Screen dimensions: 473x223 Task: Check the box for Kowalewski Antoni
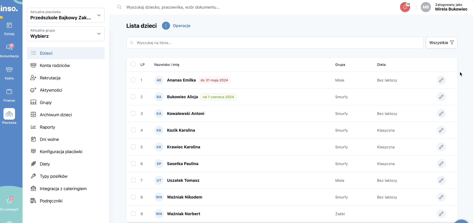click(133, 114)
